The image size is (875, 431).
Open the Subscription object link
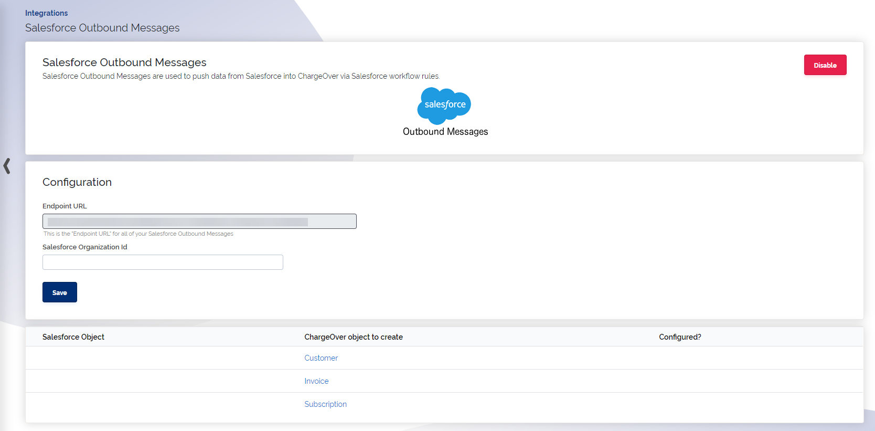pyautogui.click(x=325, y=404)
